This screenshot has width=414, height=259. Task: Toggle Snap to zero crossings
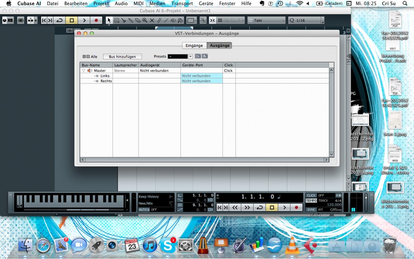[203, 20]
